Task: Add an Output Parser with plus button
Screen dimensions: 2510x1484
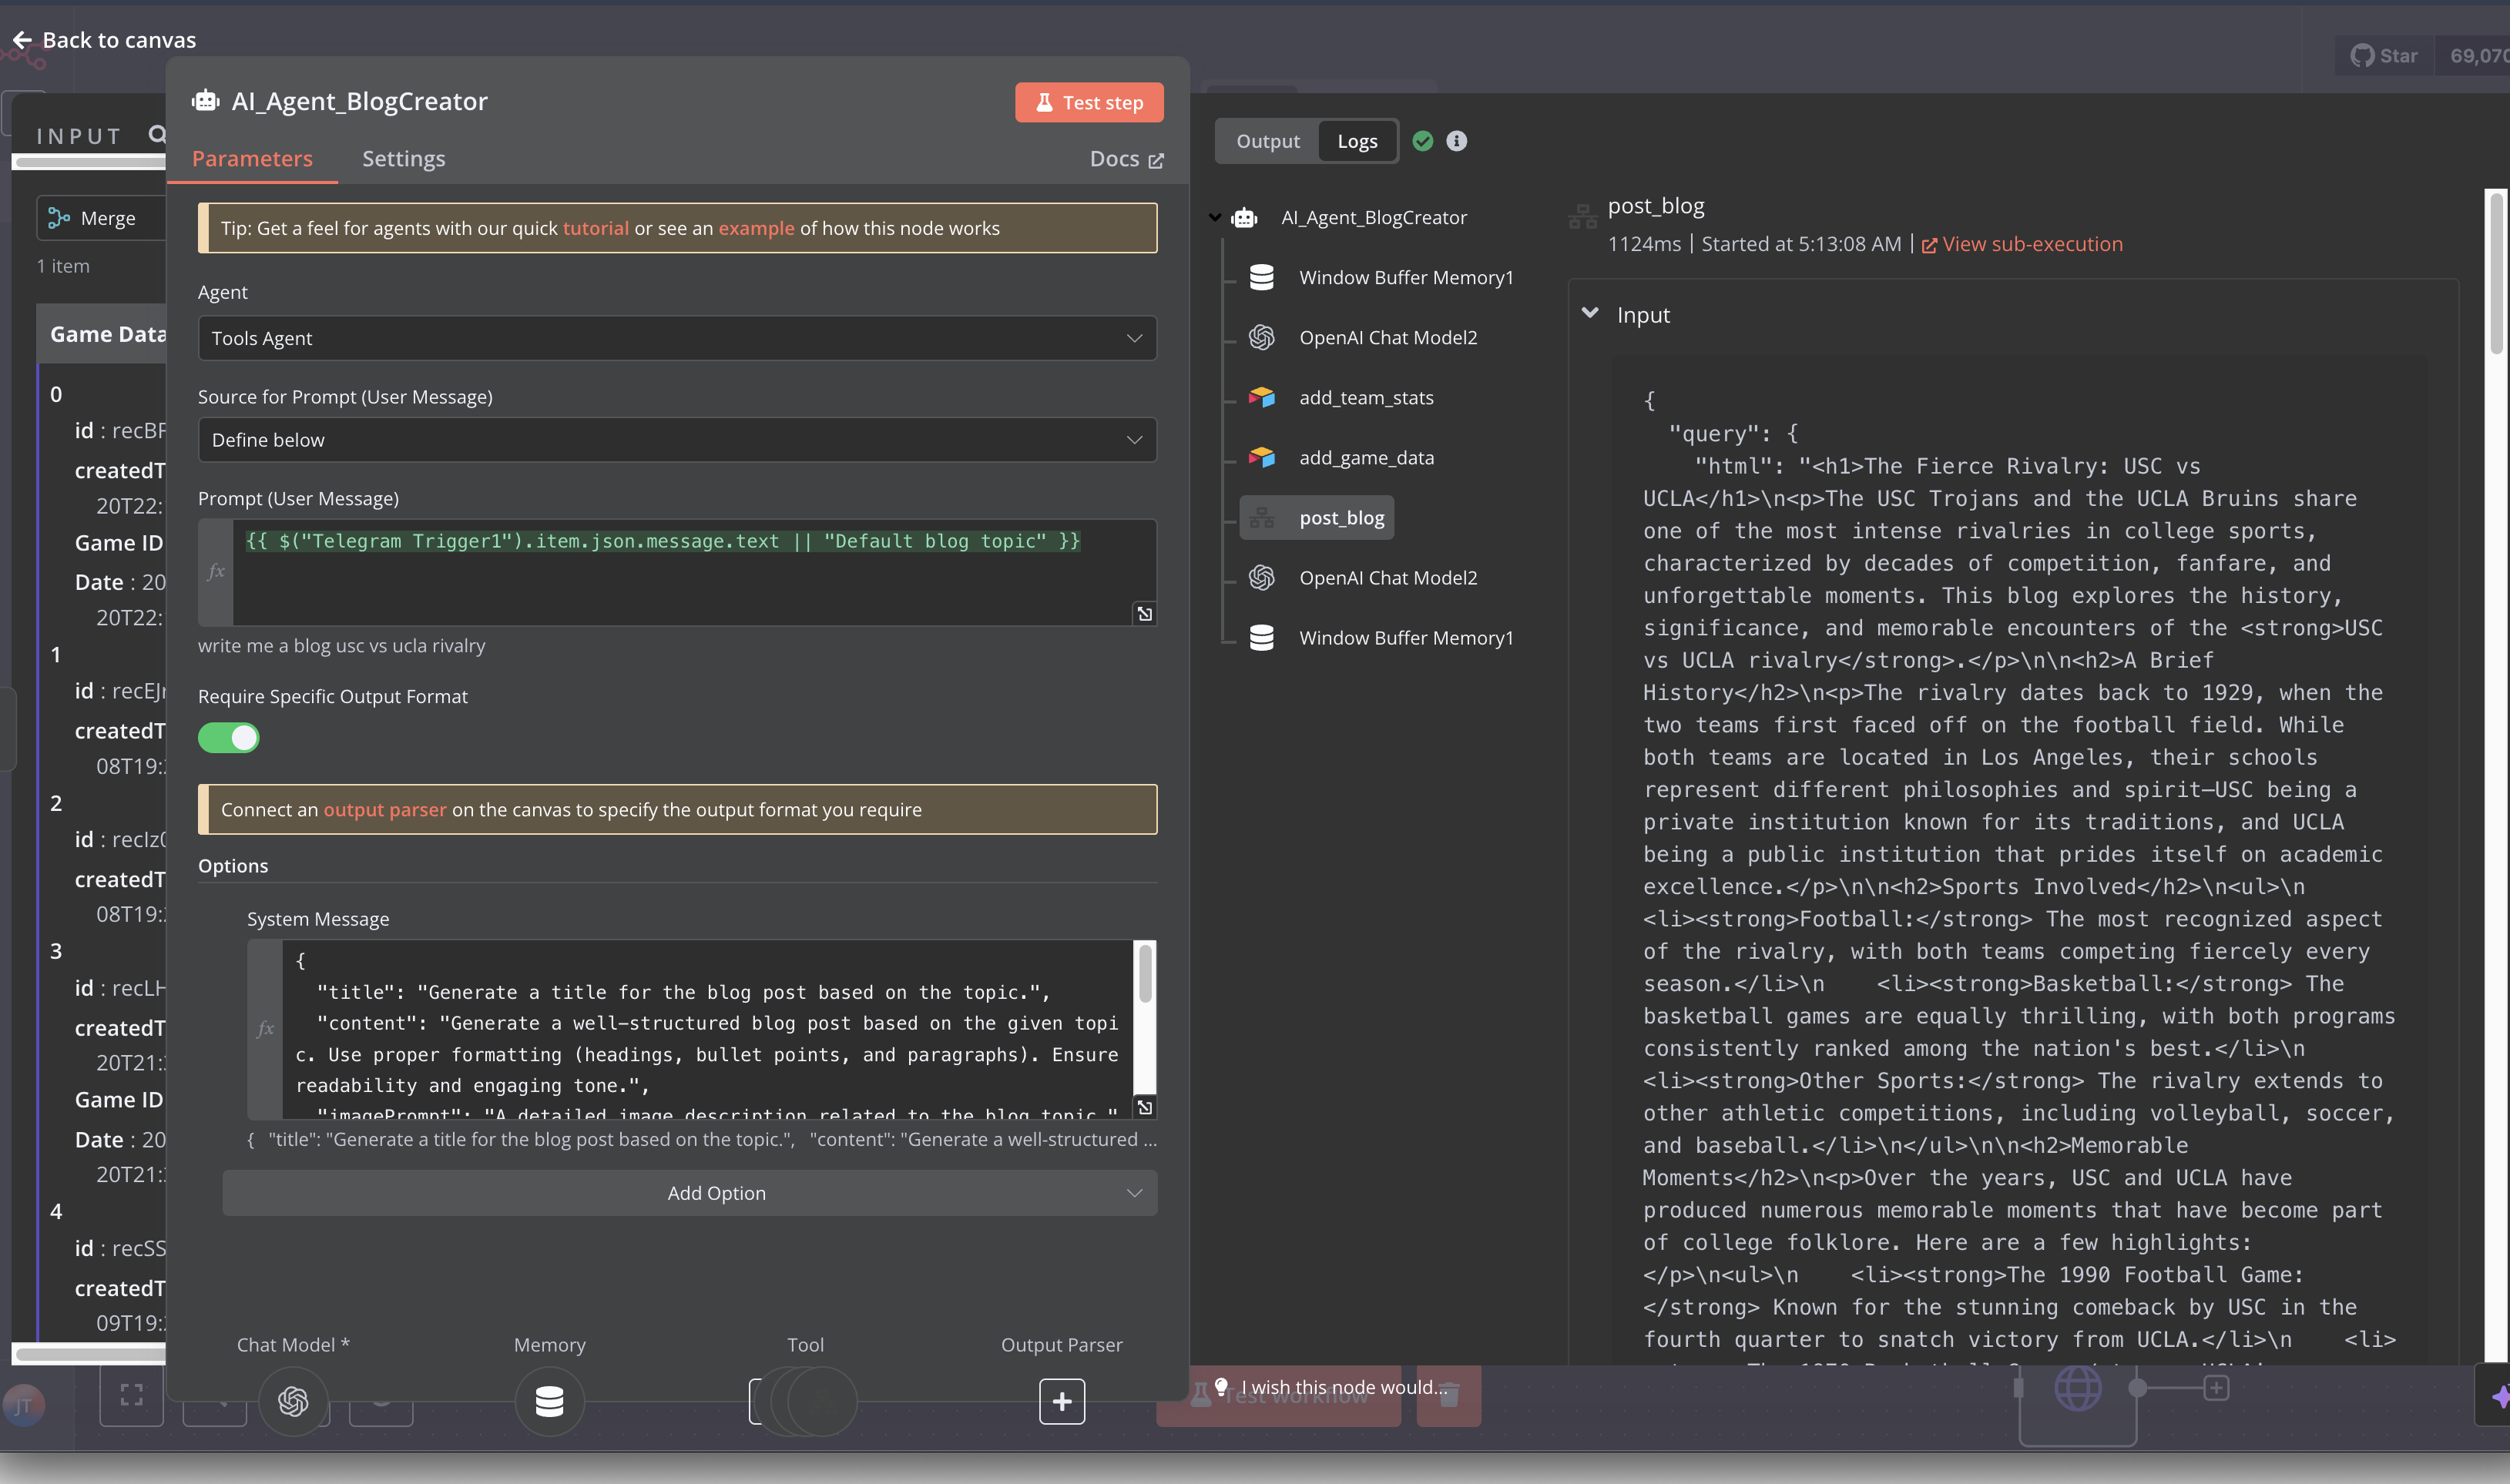Action: 1062,1401
